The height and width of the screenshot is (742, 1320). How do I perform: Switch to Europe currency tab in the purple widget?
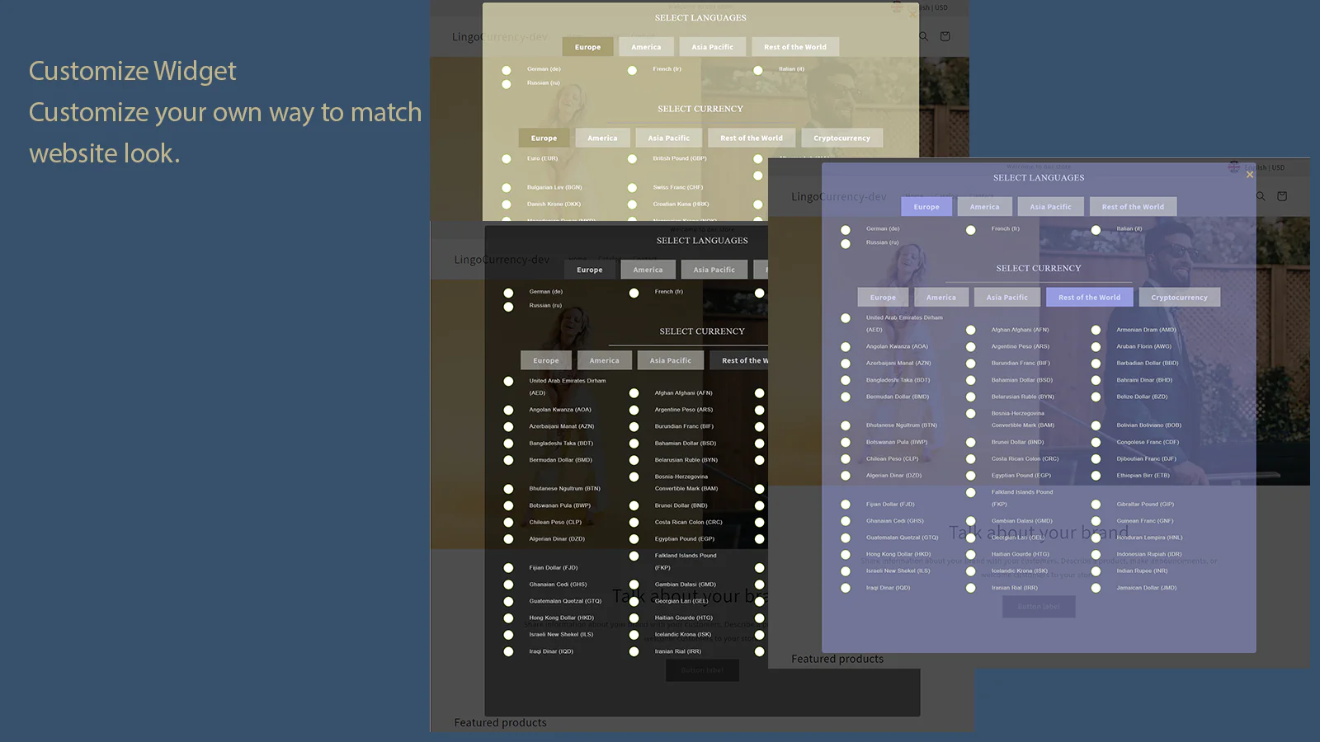tap(883, 298)
